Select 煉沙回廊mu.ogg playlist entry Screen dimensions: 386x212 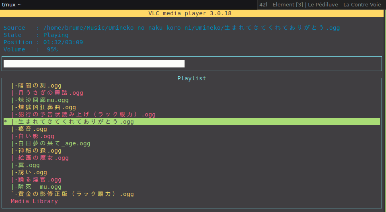(x=40, y=100)
